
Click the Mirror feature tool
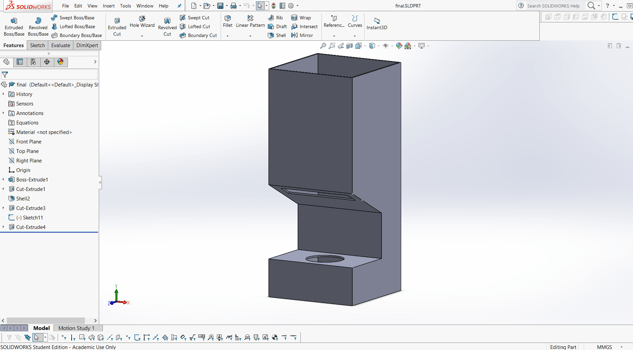(302, 35)
